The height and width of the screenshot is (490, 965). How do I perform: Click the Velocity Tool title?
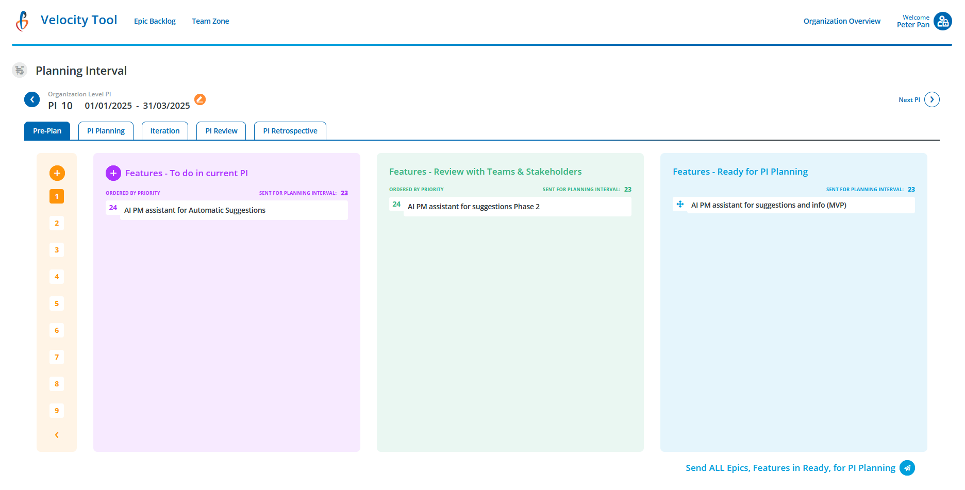click(79, 20)
